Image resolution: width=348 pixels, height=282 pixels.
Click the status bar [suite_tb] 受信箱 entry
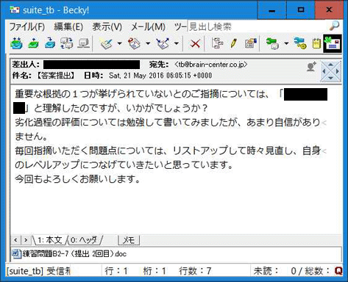click(38, 271)
